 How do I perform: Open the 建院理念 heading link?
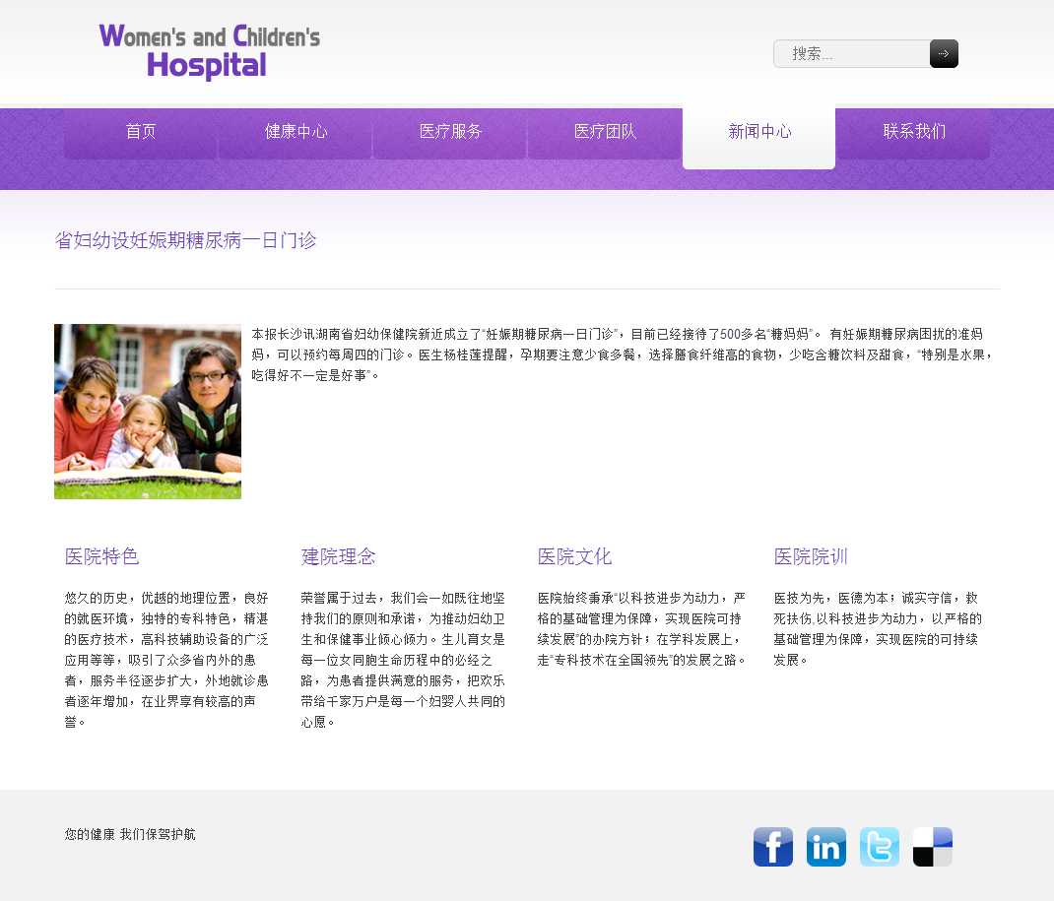coord(339,556)
